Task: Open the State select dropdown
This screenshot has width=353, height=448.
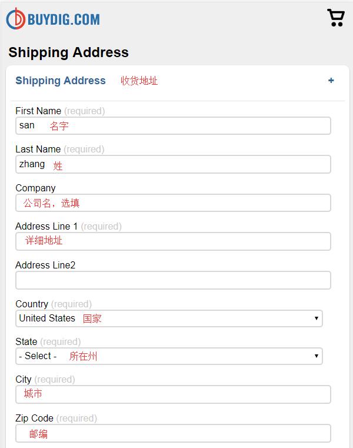Action: (x=169, y=356)
